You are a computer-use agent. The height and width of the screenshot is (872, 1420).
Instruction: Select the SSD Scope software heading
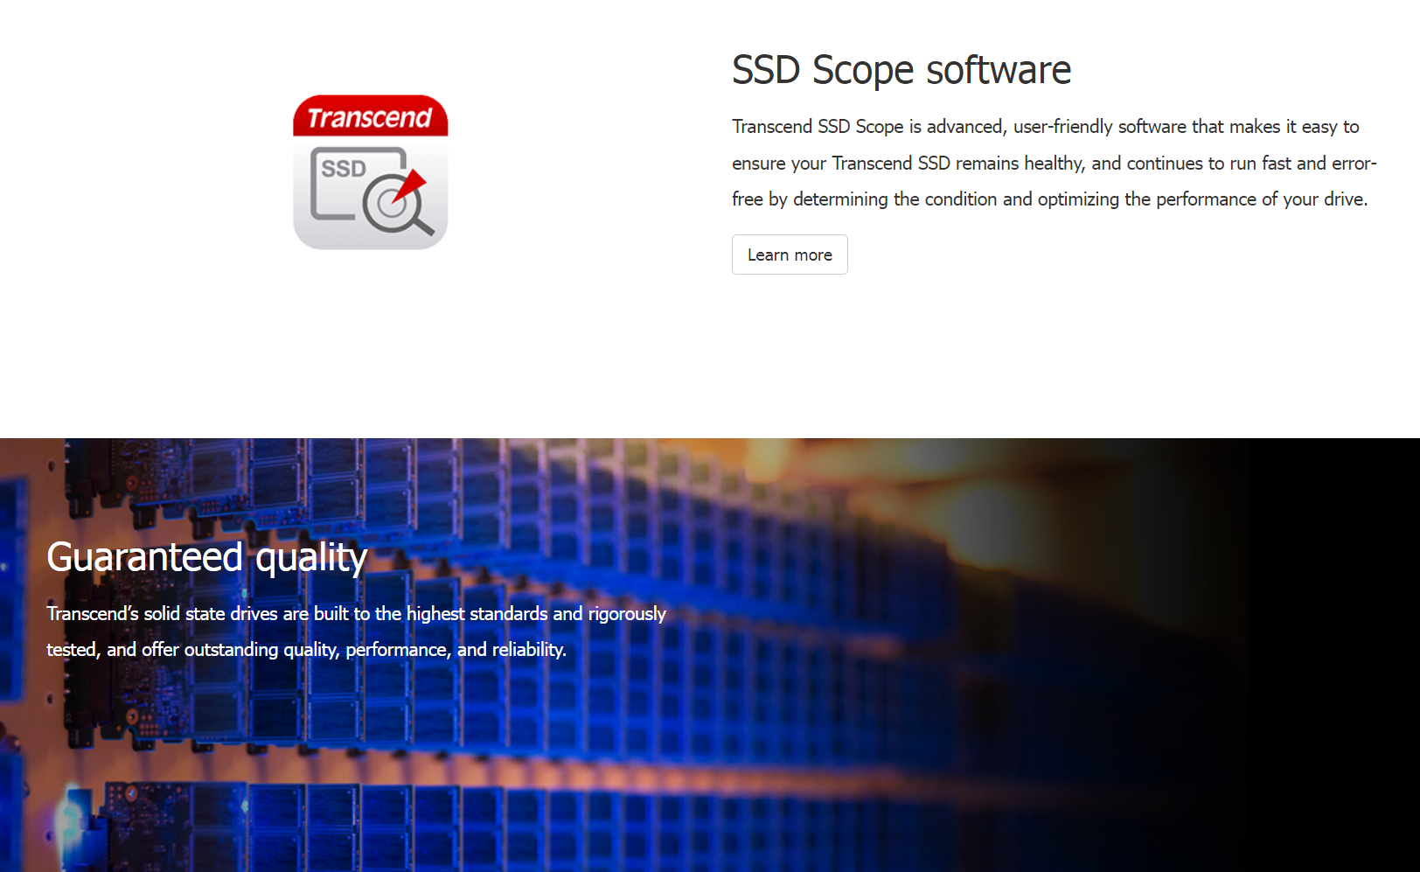point(901,70)
